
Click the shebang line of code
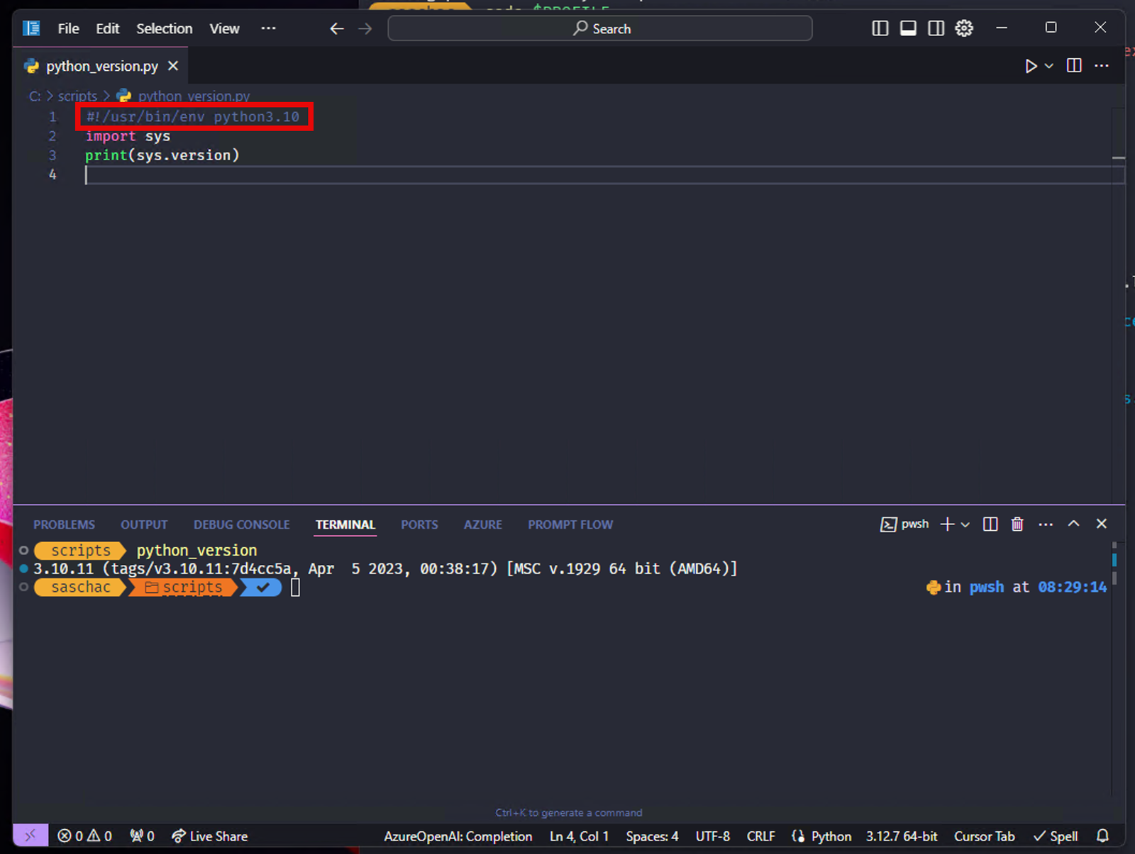pos(193,117)
